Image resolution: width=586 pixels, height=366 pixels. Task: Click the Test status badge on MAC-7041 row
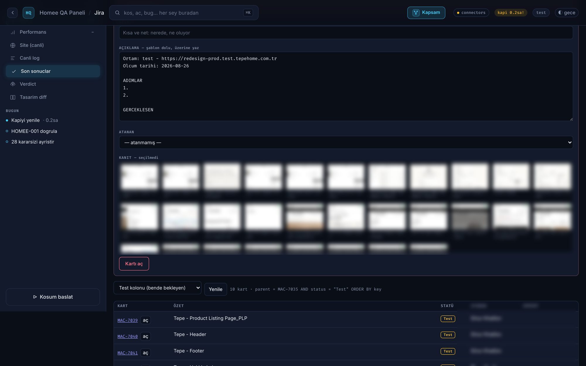click(x=448, y=351)
